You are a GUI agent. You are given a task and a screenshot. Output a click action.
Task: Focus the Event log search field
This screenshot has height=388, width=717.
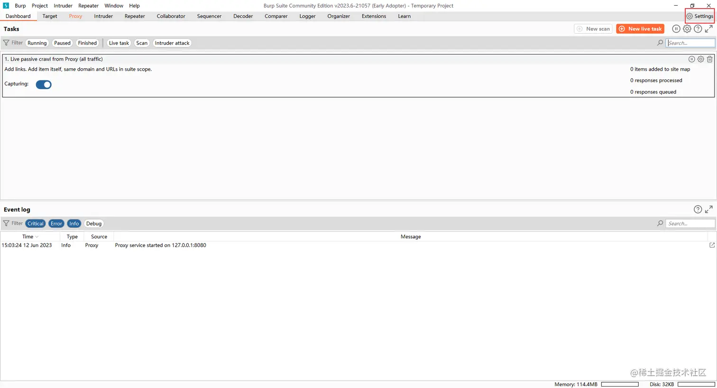pos(690,223)
